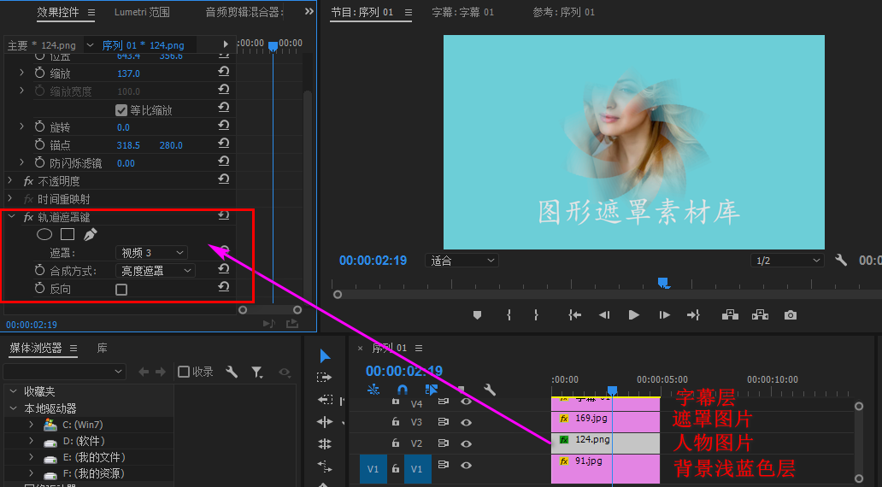The image size is (882, 487).
Task: Expand the 本地驱动器 D: (软件) drive
Action: click(x=31, y=441)
